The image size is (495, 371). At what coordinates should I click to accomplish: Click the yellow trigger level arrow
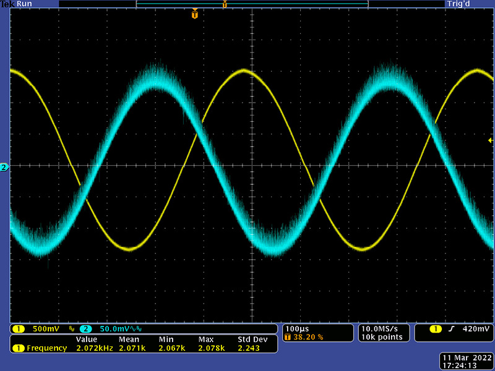[491, 141]
